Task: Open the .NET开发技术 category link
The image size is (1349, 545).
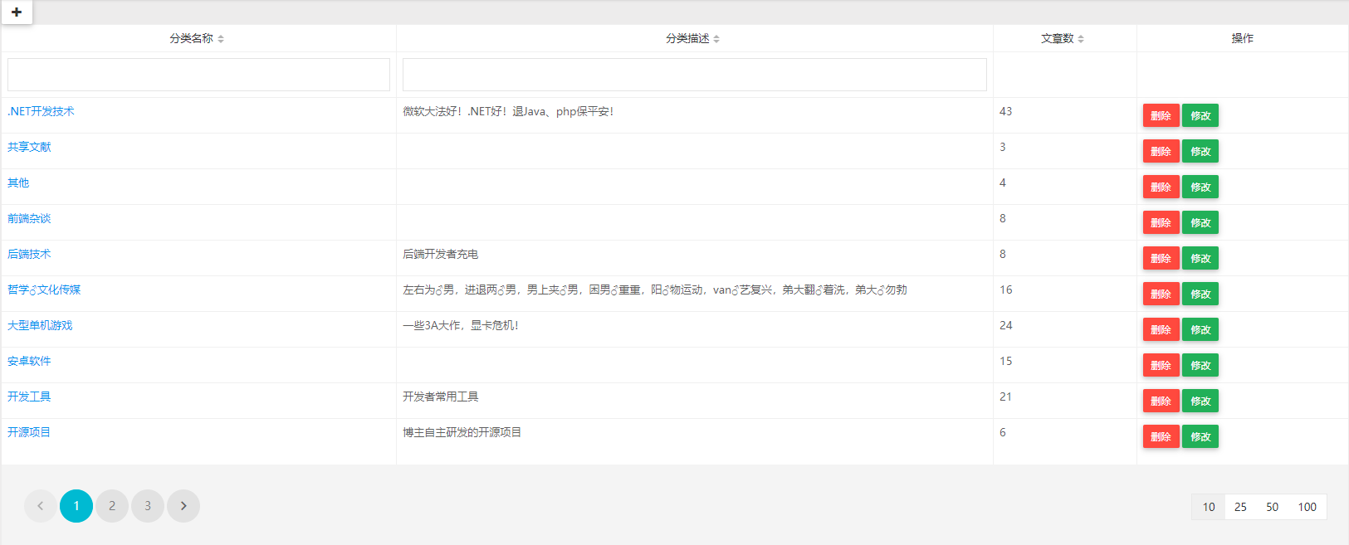Action: pos(41,111)
